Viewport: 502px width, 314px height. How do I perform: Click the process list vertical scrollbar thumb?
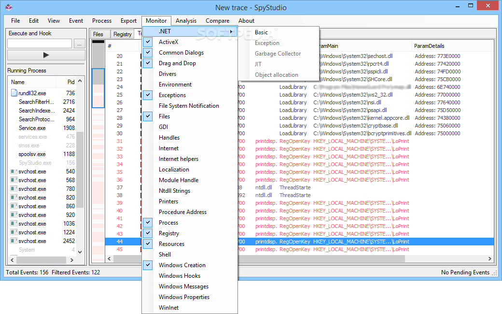tap(80, 170)
